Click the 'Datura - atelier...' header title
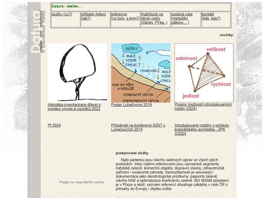 (67, 6)
